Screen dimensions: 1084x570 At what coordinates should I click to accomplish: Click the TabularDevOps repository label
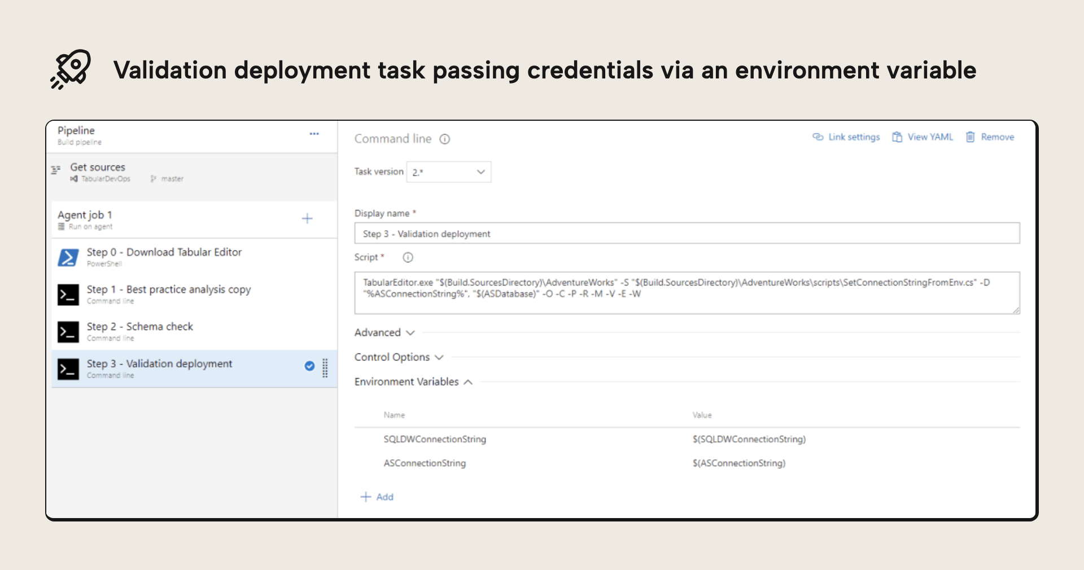pos(106,179)
